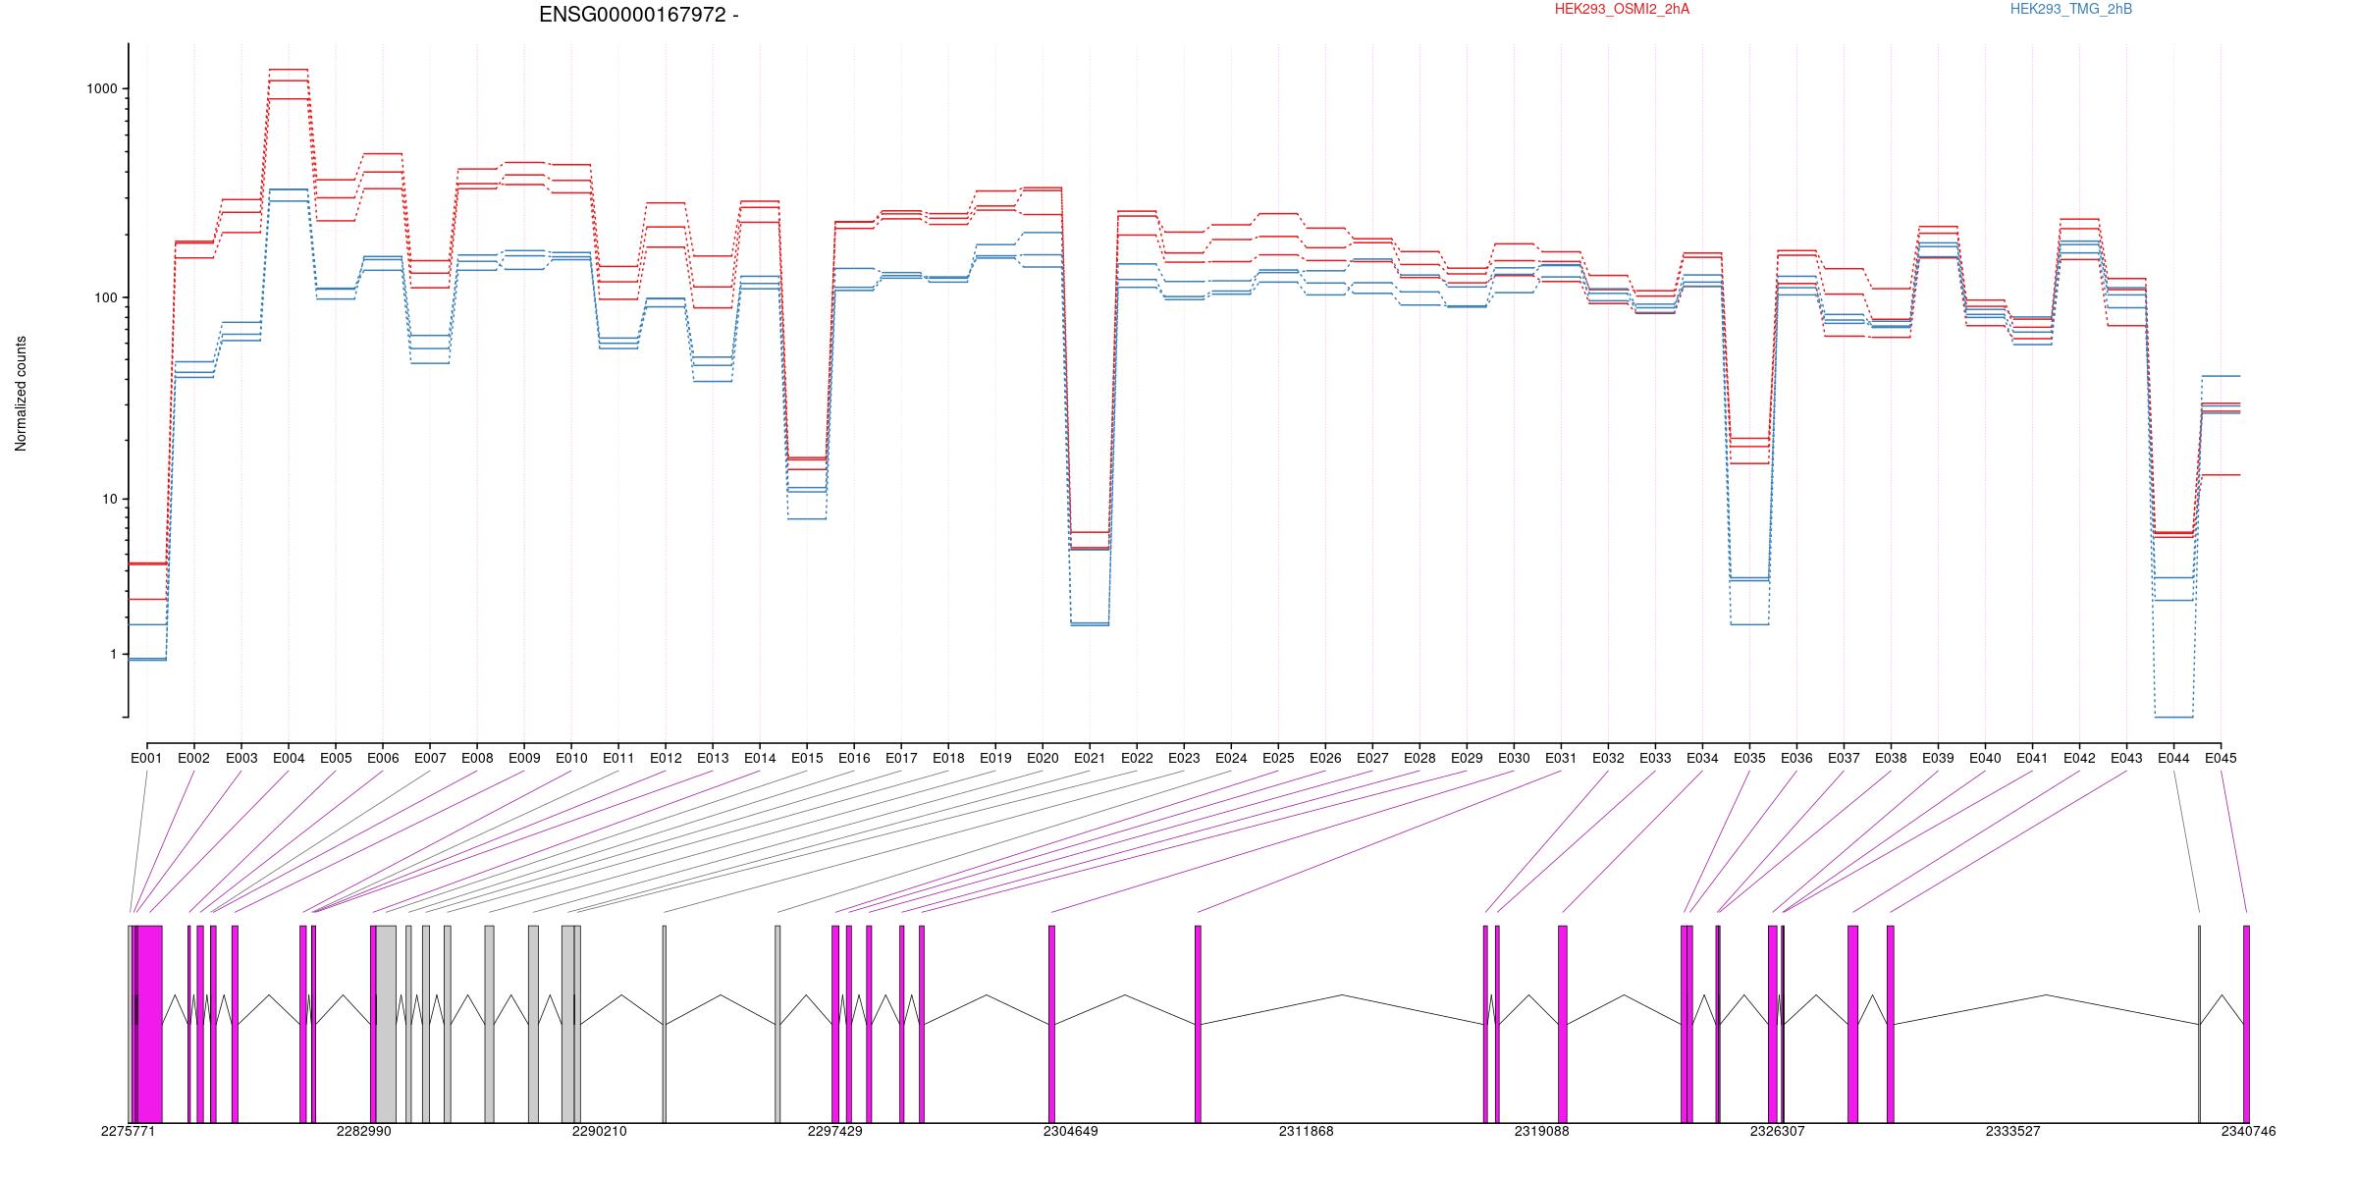
Task: Click the 10 y-axis tick label
Action: coord(109,499)
